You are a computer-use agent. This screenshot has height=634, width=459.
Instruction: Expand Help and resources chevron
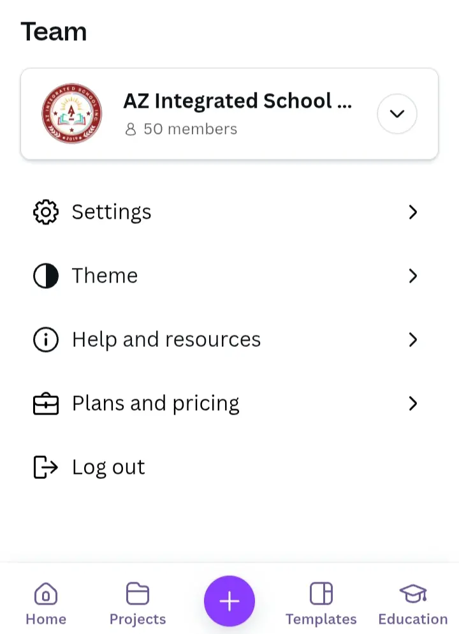point(412,339)
